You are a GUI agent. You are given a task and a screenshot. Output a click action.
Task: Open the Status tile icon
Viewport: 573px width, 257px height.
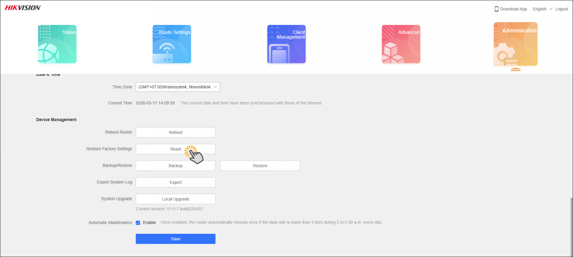point(57,44)
